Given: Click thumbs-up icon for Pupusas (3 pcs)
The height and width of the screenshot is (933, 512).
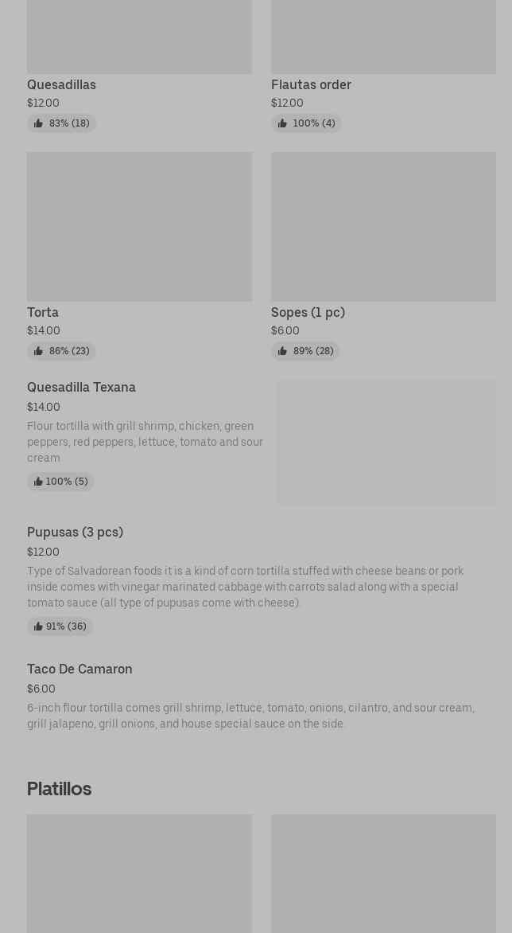Looking at the screenshot, I should click(x=38, y=627).
